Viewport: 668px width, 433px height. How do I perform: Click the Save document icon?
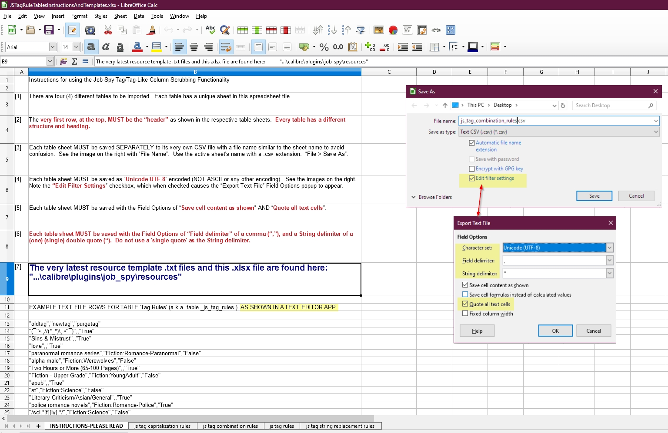coord(49,30)
